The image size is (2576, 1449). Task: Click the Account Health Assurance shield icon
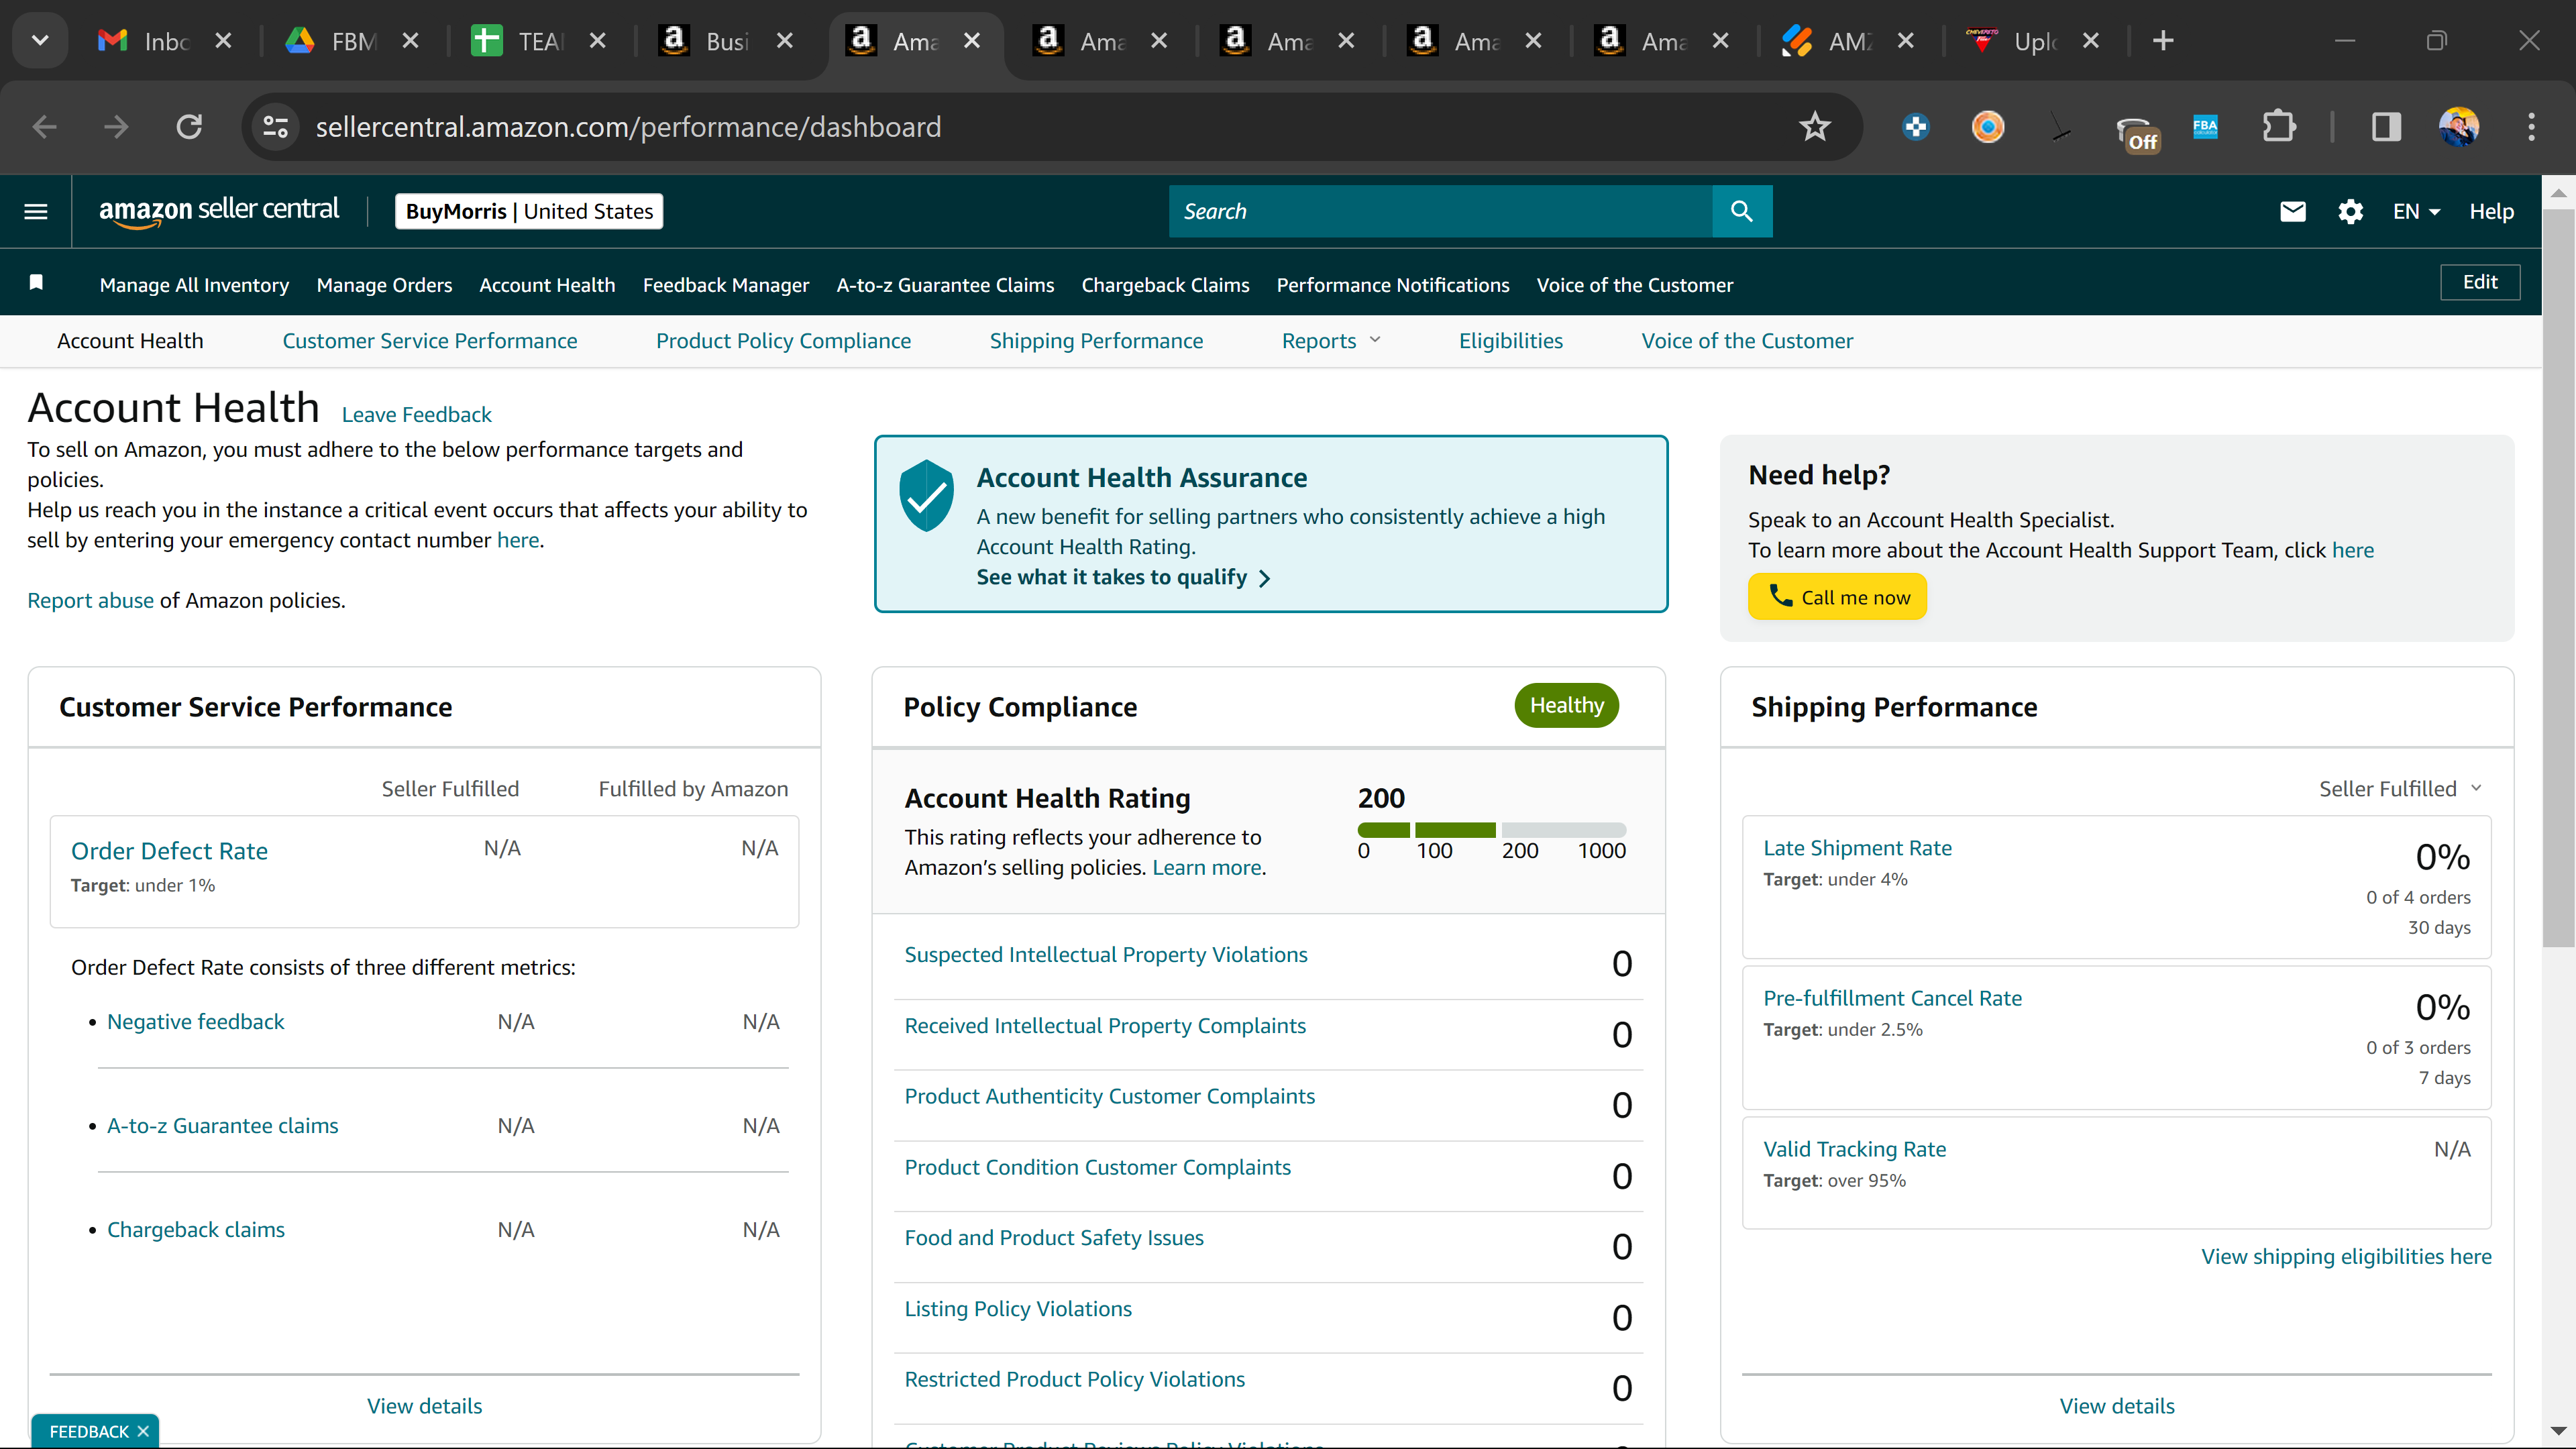(926, 495)
